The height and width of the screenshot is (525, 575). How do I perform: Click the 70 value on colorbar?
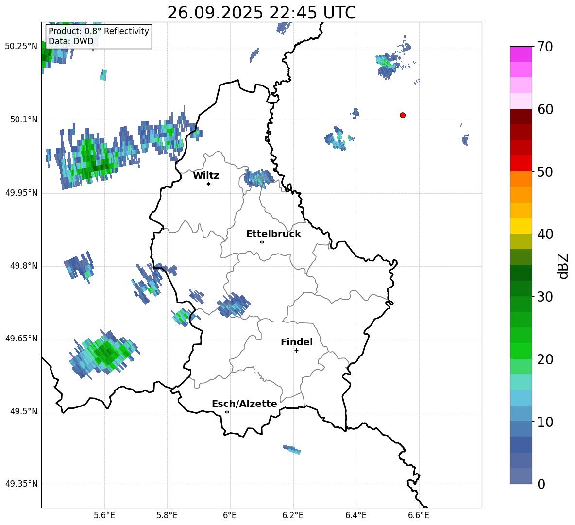click(545, 47)
